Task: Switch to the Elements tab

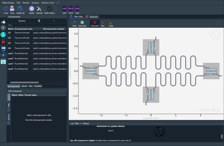Action: (92, 17)
